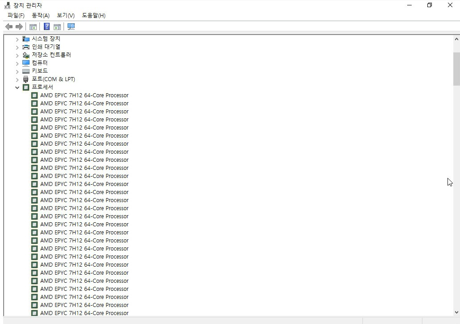Select the 프로세서 label
Image resolution: width=460 pixels, height=324 pixels.
tap(43, 87)
